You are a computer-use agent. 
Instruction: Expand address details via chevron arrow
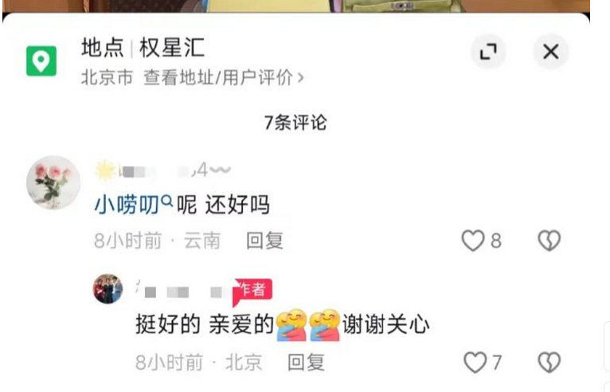pyautogui.click(x=300, y=78)
